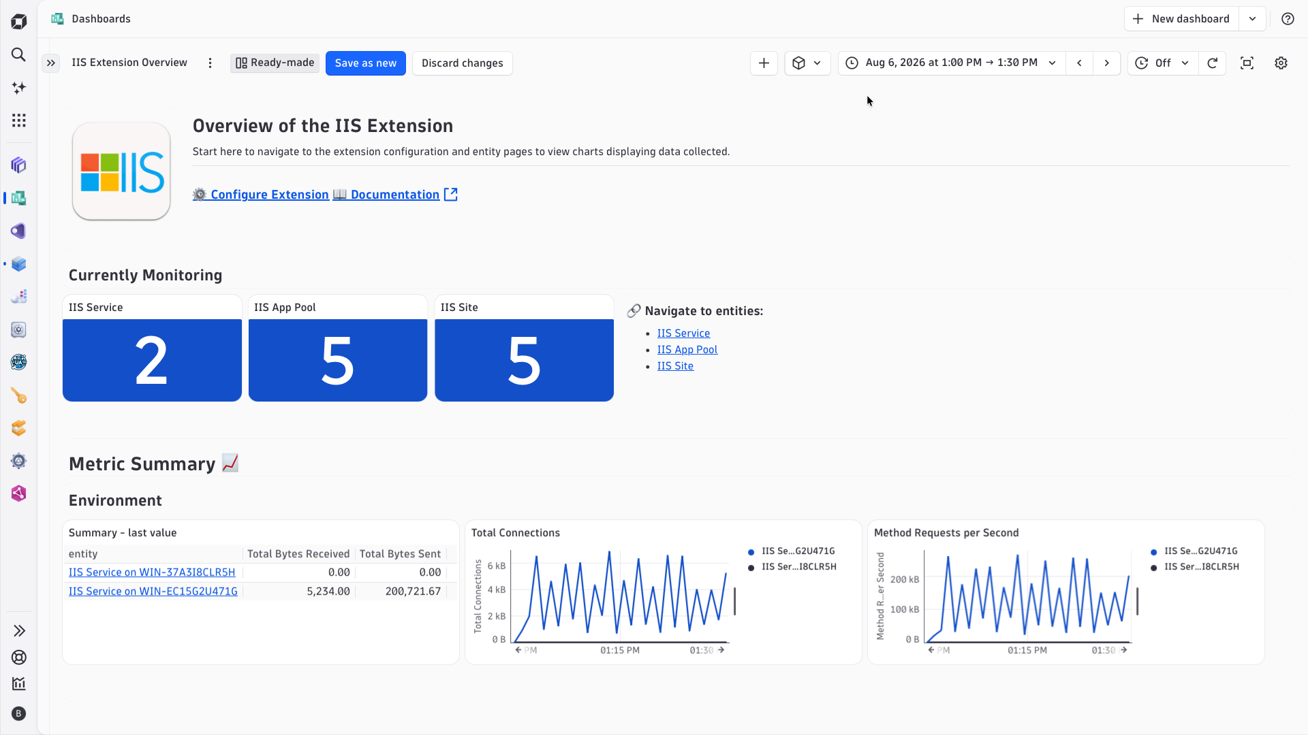Open the user avatar B menu

click(19, 713)
